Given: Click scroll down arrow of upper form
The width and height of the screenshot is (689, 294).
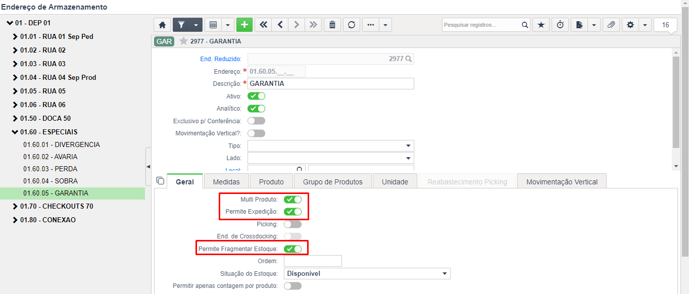Looking at the screenshot, I should coord(676,166).
